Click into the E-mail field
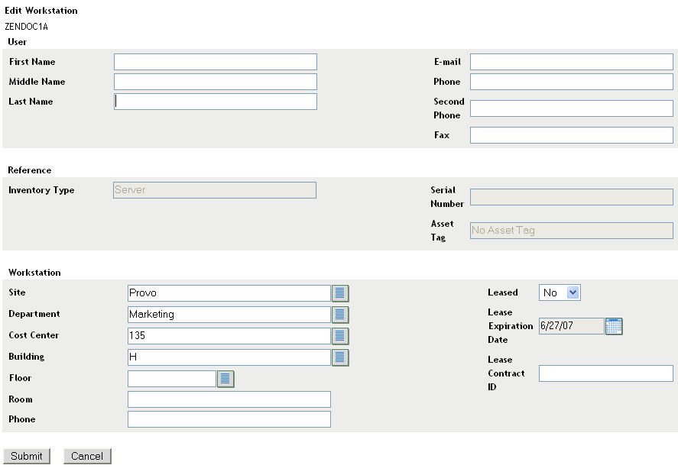This screenshot has height=475, width=678. pos(571,62)
